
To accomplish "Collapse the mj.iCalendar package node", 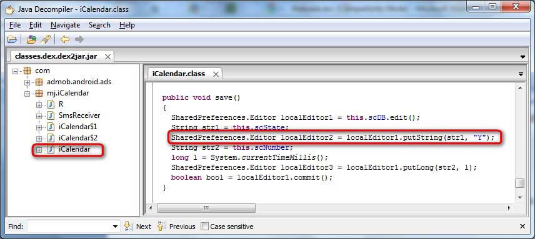I will pos(27,94).
